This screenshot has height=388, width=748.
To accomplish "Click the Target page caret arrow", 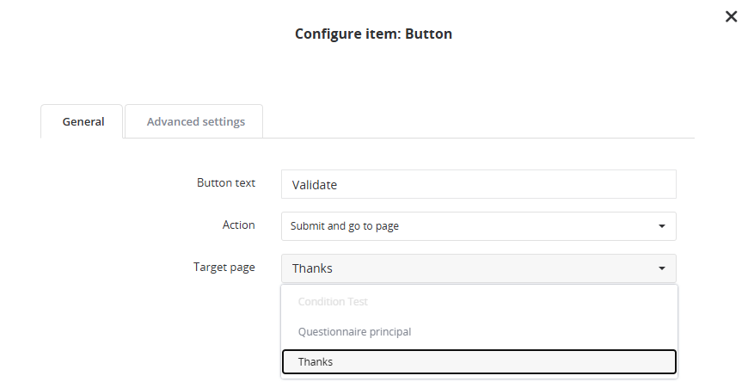I will pos(661,268).
